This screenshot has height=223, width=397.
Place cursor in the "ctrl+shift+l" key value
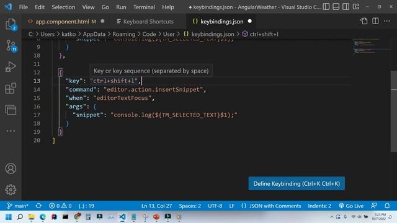pyautogui.click(x=114, y=81)
